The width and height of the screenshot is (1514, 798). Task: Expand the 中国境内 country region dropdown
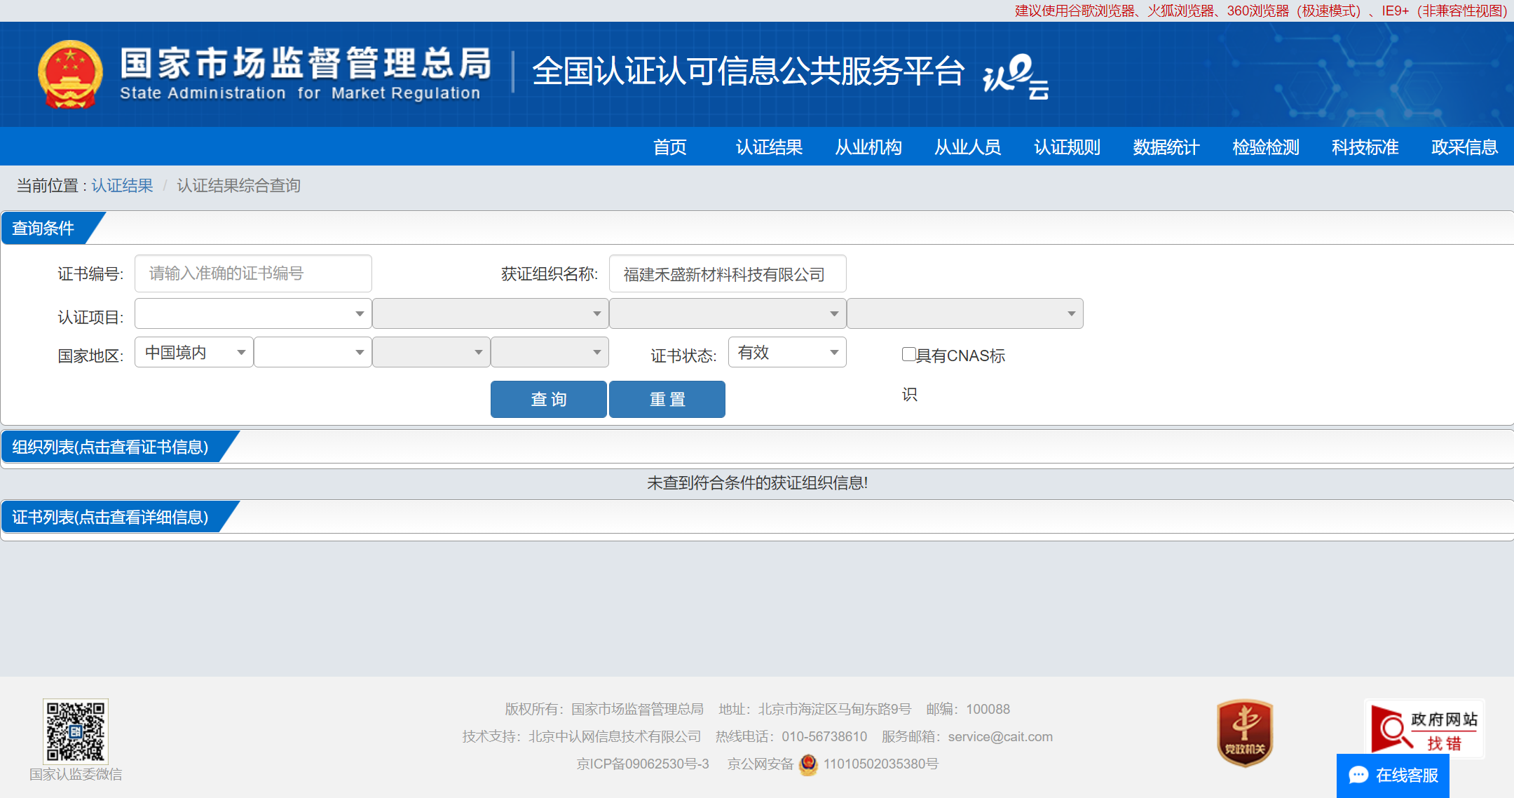(x=193, y=352)
